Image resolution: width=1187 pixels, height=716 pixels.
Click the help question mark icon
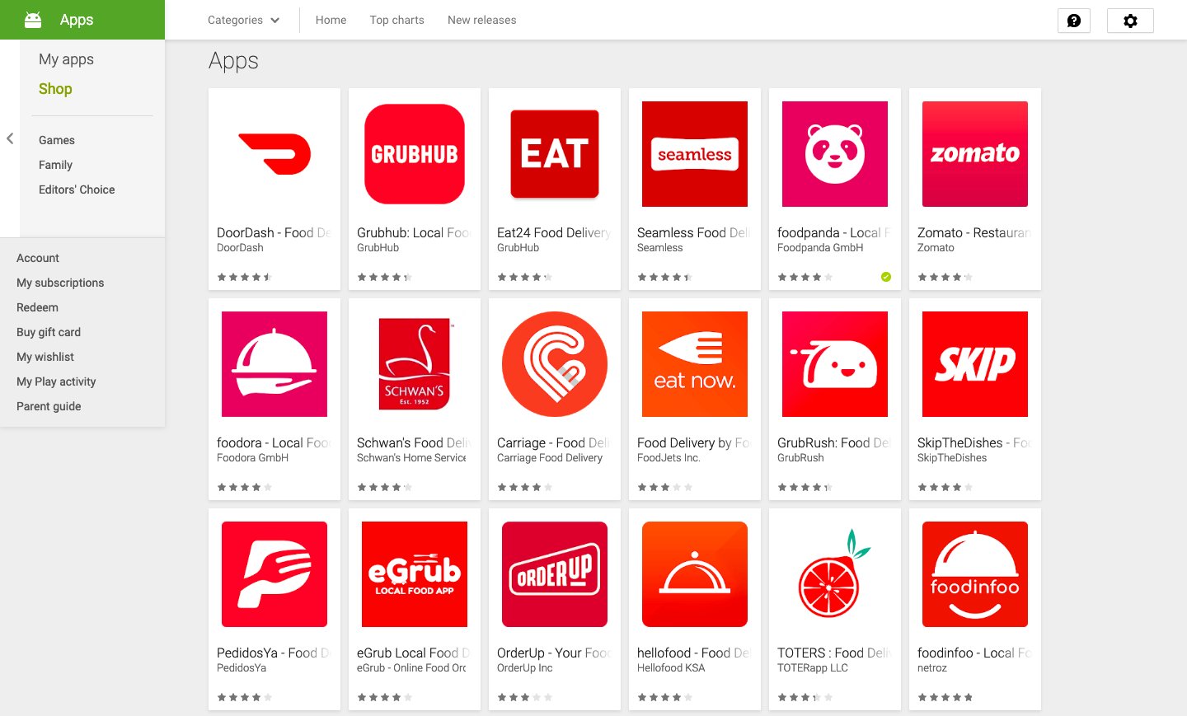pos(1074,21)
